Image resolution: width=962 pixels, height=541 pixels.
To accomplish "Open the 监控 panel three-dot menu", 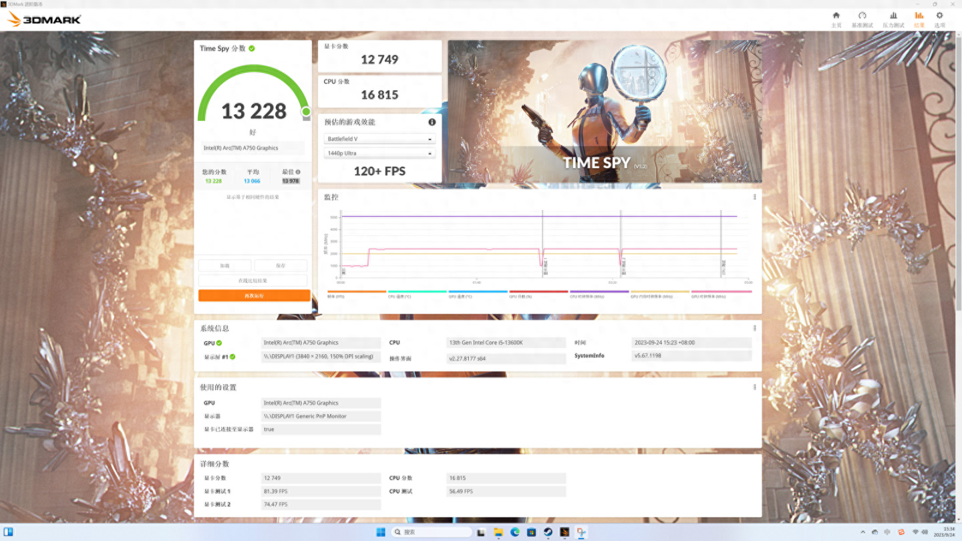I will [x=755, y=197].
